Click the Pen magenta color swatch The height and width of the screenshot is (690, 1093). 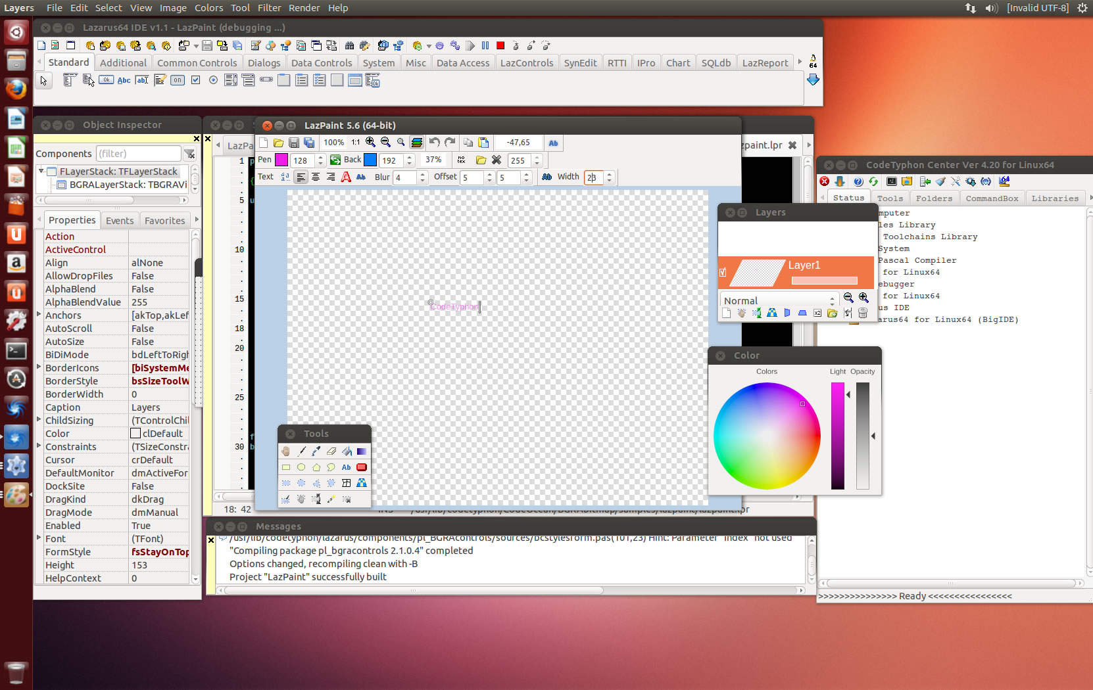point(281,160)
